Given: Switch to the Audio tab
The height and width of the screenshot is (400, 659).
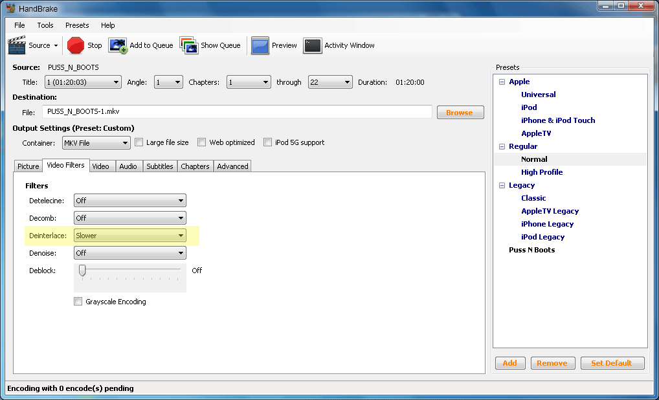Looking at the screenshot, I should 128,166.
